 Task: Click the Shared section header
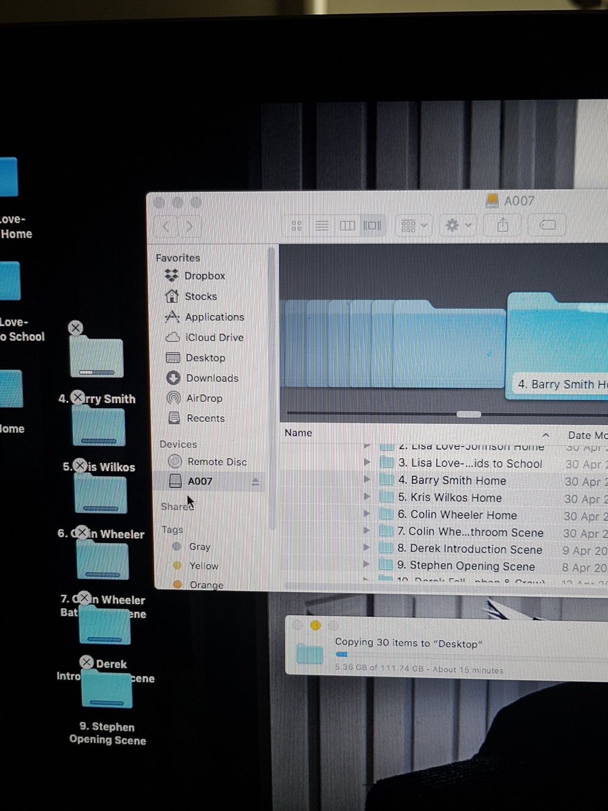point(177,506)
